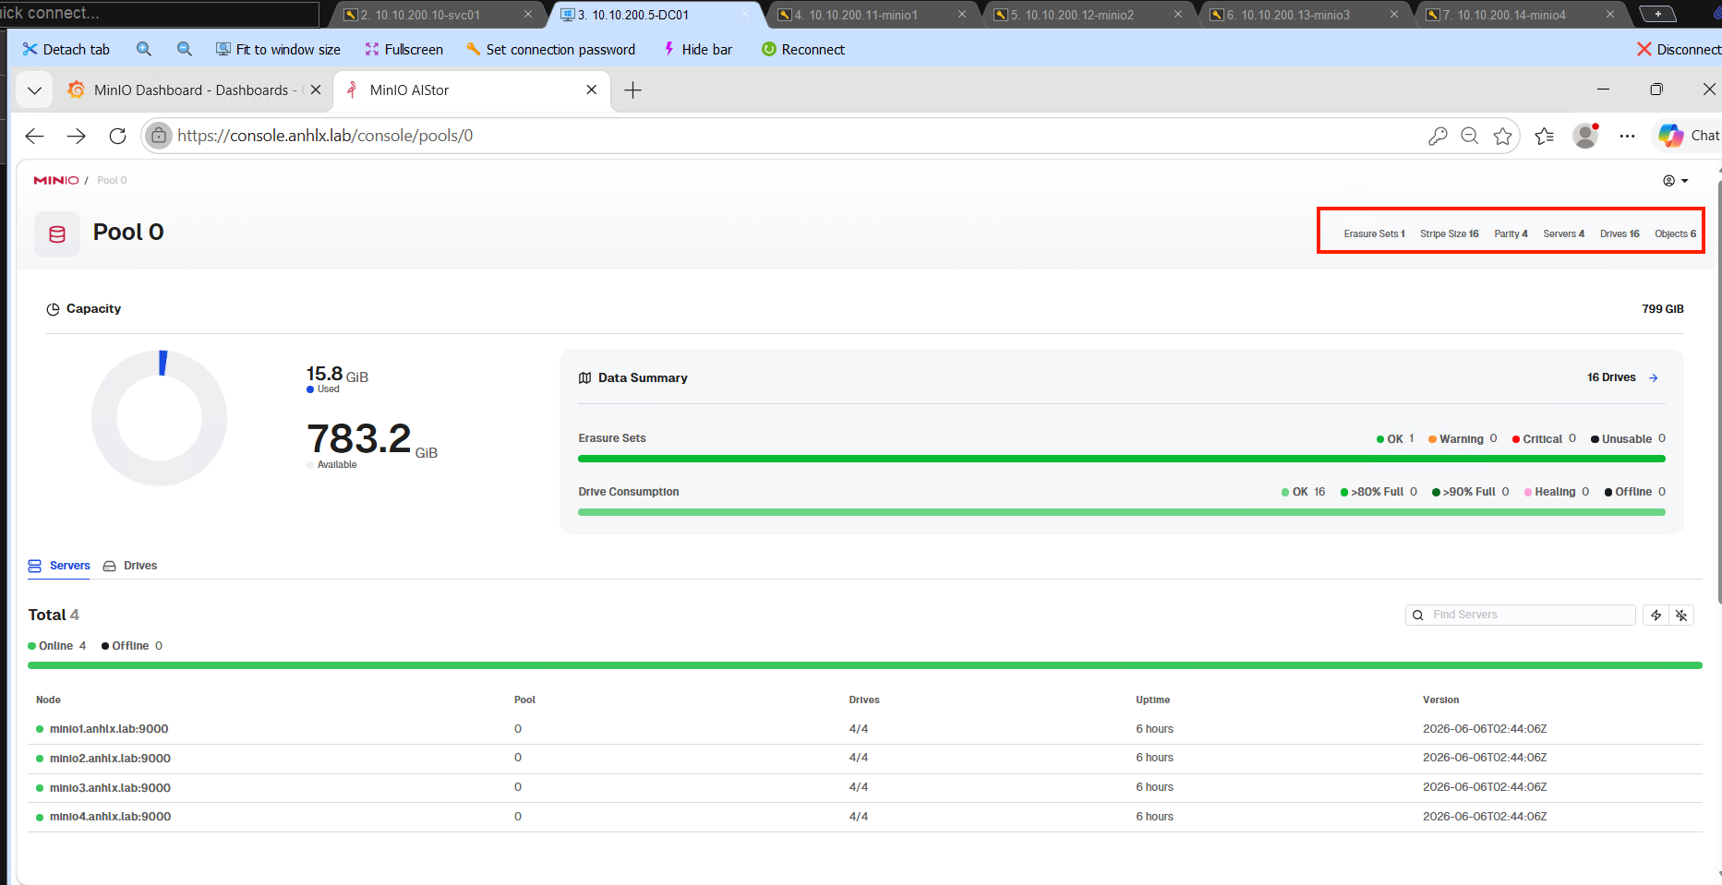Select the Drives tab

point(130,566)
